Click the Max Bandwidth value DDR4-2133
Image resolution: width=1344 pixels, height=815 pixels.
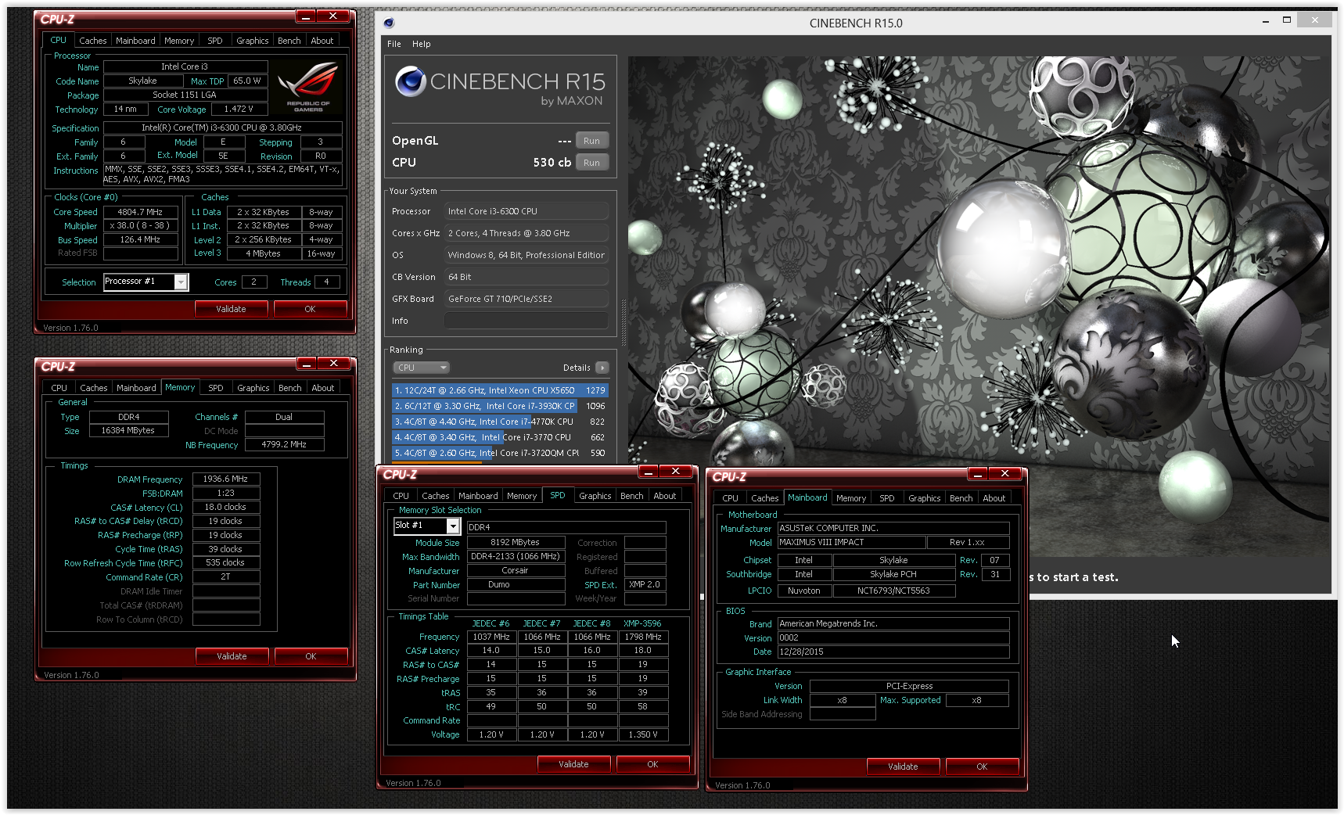[x=516, y=557]
